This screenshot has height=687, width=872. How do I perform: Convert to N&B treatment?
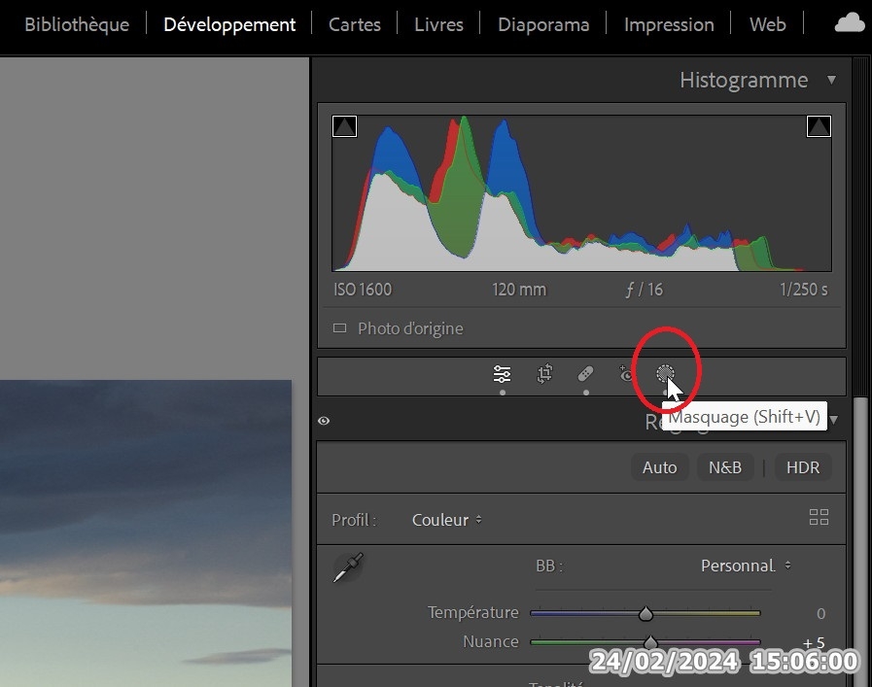(x=725, y=467)
